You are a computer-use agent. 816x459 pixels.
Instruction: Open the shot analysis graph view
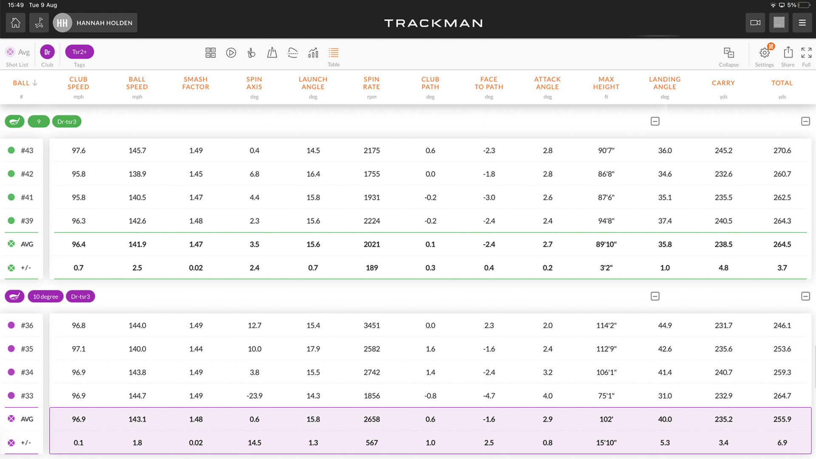[313, 52]
